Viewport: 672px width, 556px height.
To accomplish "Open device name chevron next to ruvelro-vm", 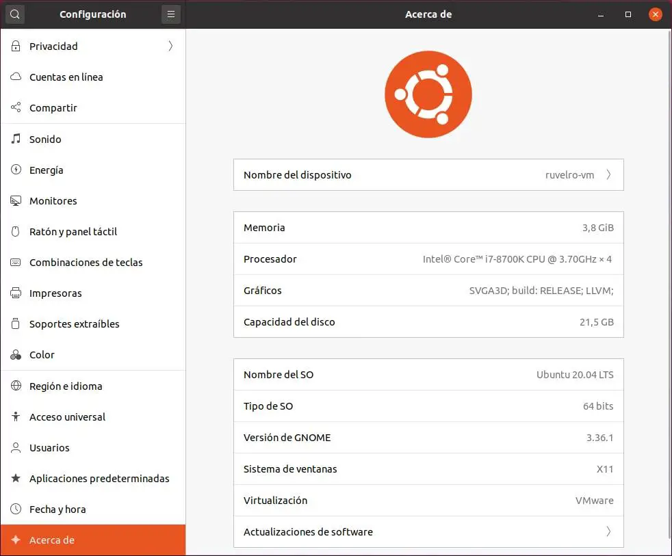I will point(608,175).
